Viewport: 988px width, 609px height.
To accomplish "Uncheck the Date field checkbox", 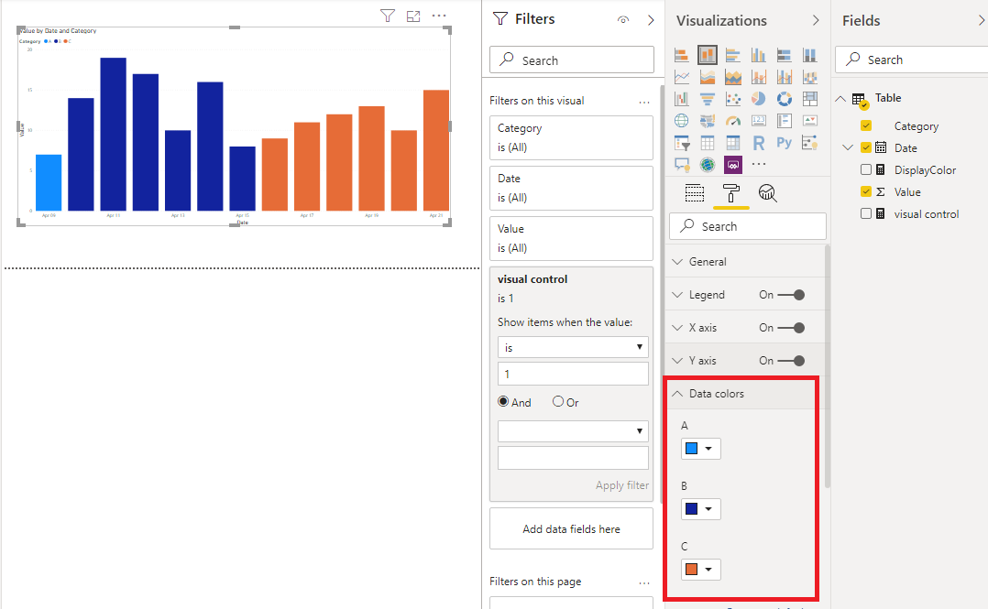I will click(866, 148).
